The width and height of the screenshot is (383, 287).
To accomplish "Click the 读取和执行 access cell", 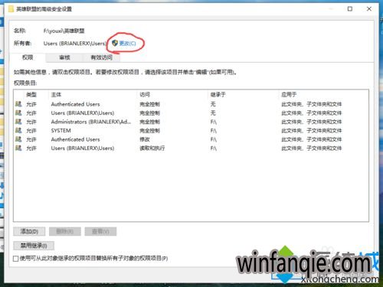I will pyautogui.click(x=152, y=148).
